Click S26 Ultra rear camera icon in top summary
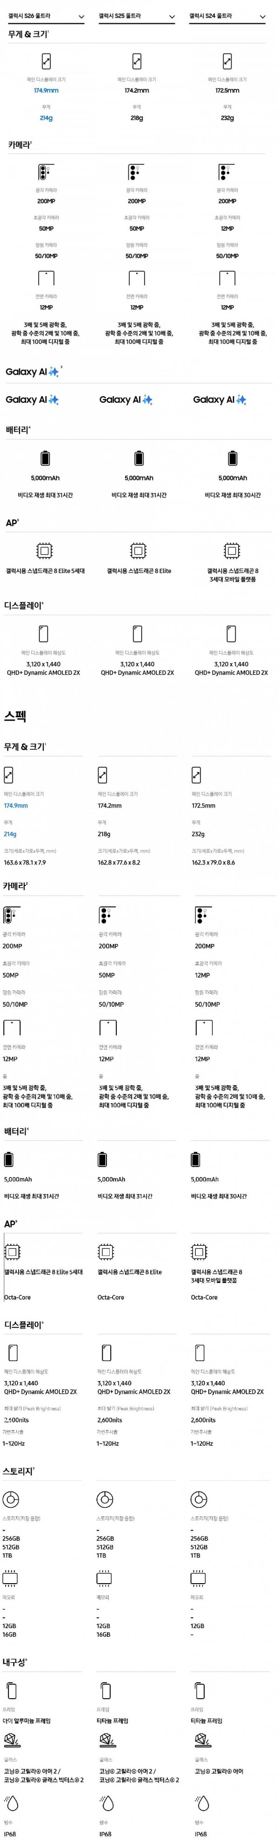Image resolution: width=279 pixels, height=1848 pixels. 46,172
